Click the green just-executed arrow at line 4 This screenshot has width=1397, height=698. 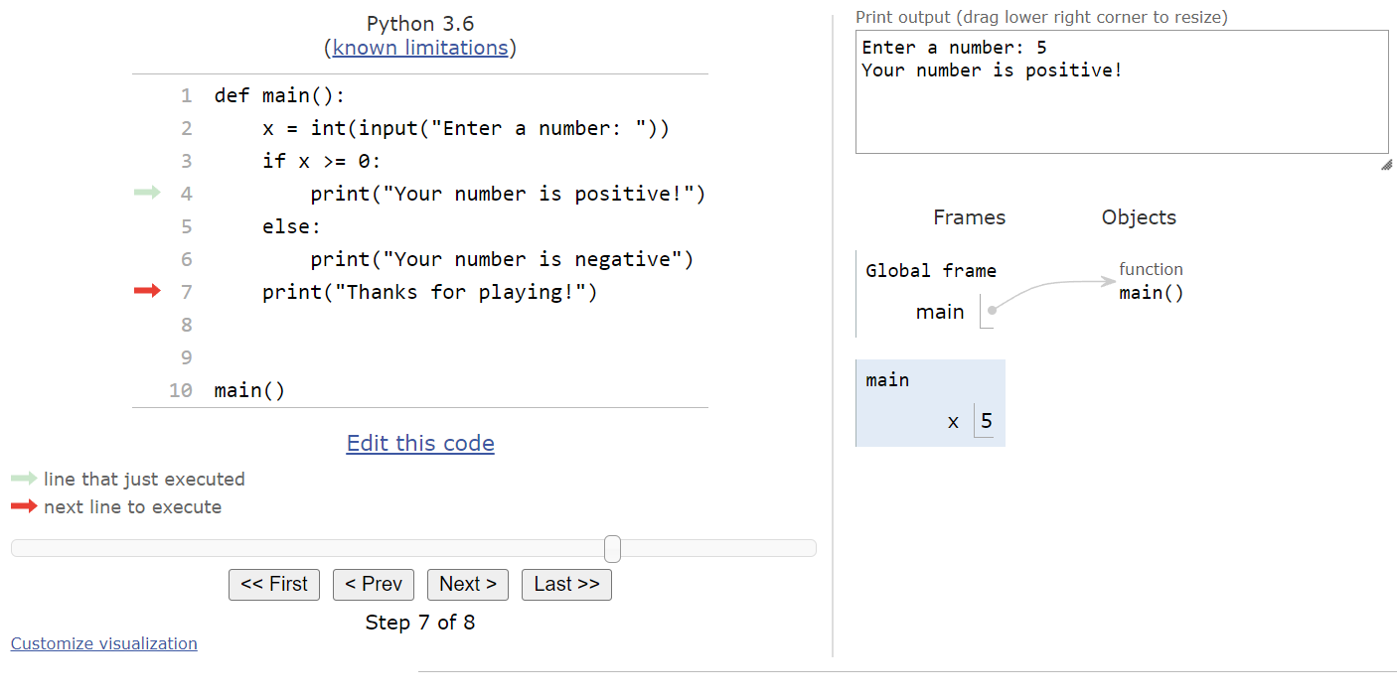[x=147, y=193]
